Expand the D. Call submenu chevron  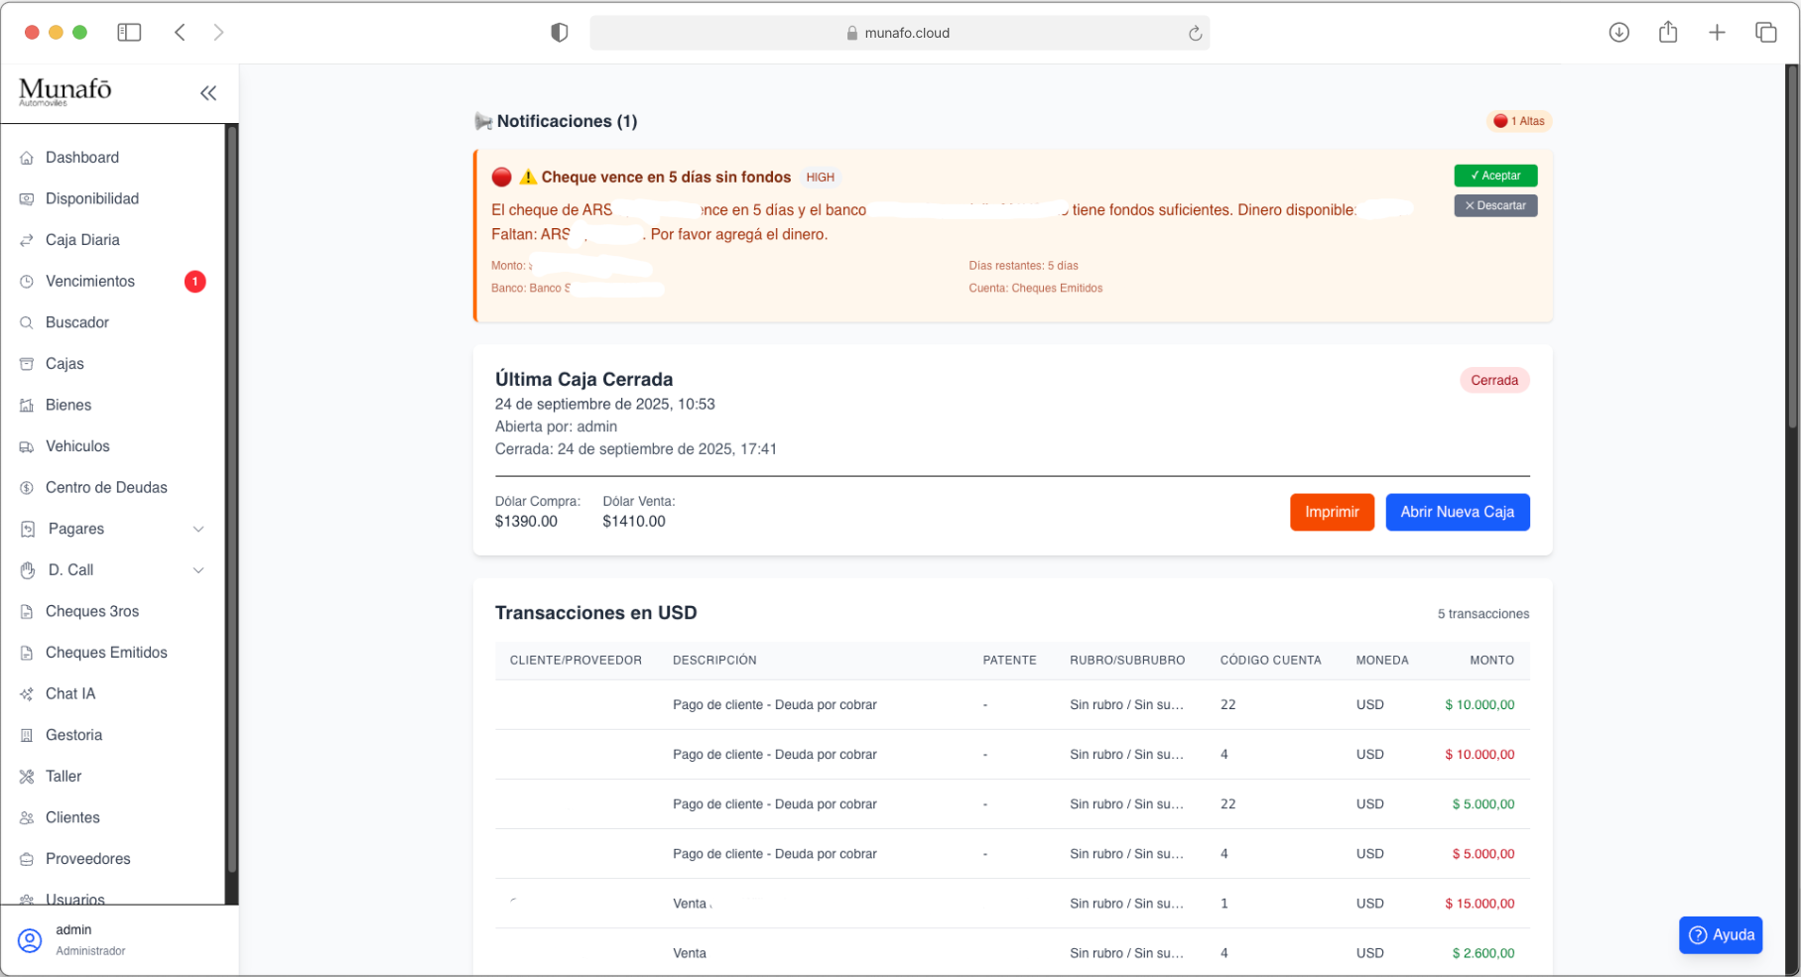[198, 570]
